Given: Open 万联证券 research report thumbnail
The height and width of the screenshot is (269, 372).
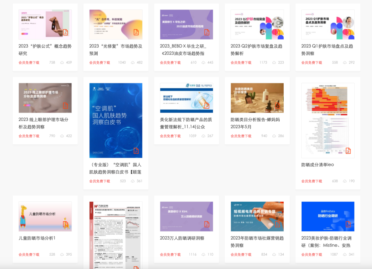Looking at the screenshot, I should [x=116, y=235].
